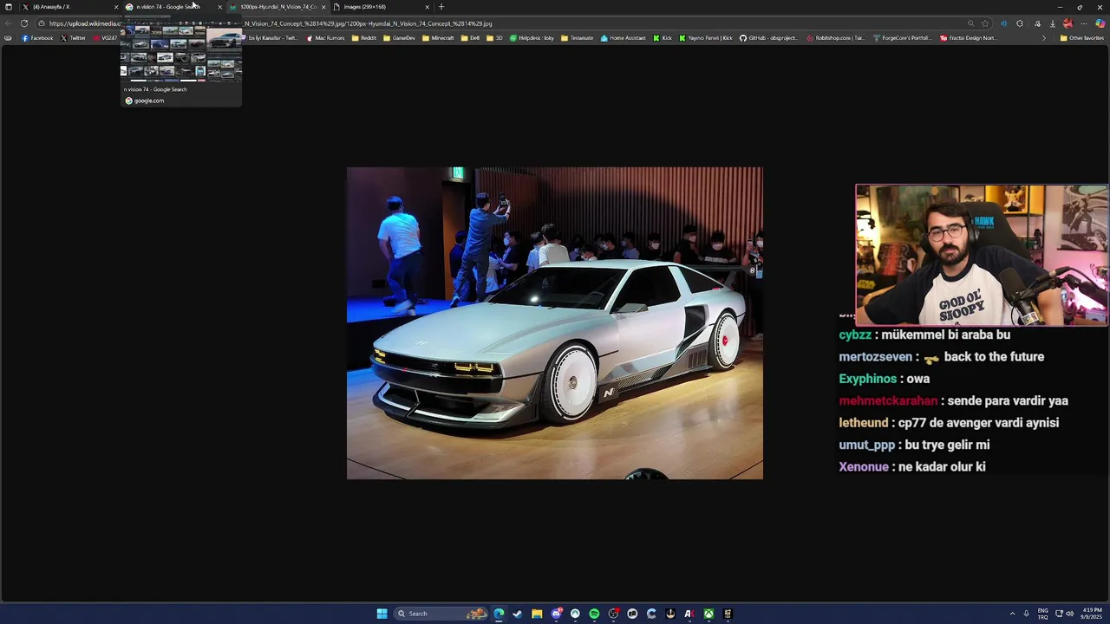Open the Yayıncı Paneli | Kick bookmark

(x=706, y=38)
